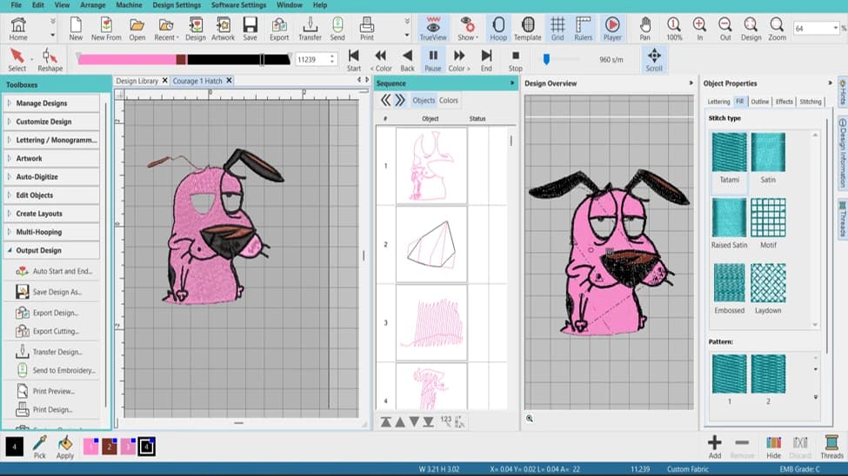The image size is (848, 476).
Task: Pick a color with eyedropper
Action: (39, 446)
